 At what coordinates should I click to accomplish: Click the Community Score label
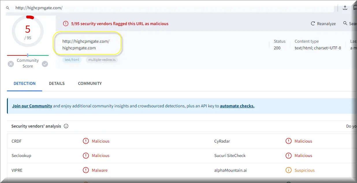coord(28,63)
